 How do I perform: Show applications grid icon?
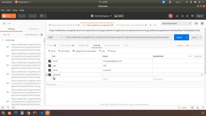coord(203,113)
